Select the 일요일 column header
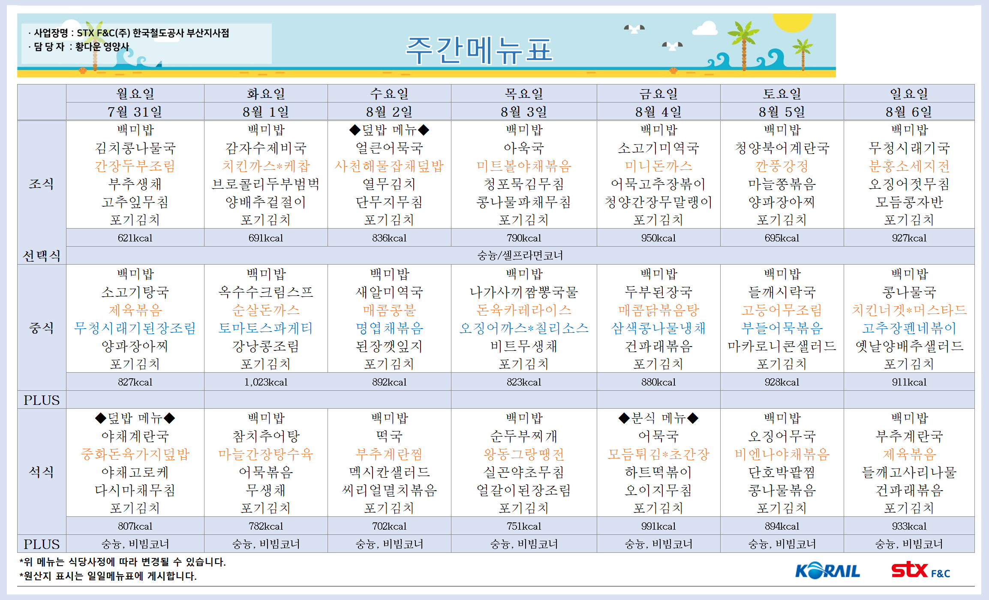This screenshot has height=600, width=989. pos(909,93)
